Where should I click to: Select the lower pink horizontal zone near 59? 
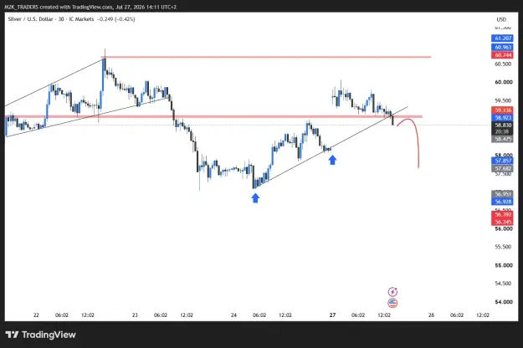click(213, 116)
